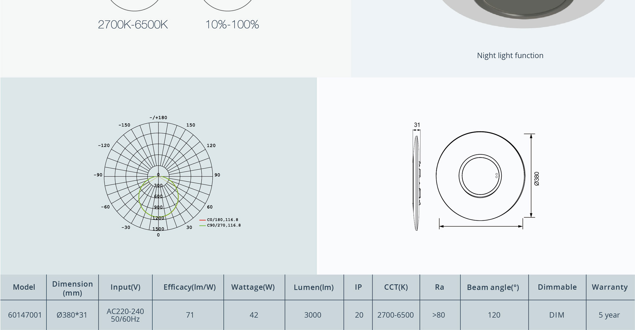Click the 'Dimension (mm)' column header
The width and height of the screenshot is (635, 330).
coord(72,288)
